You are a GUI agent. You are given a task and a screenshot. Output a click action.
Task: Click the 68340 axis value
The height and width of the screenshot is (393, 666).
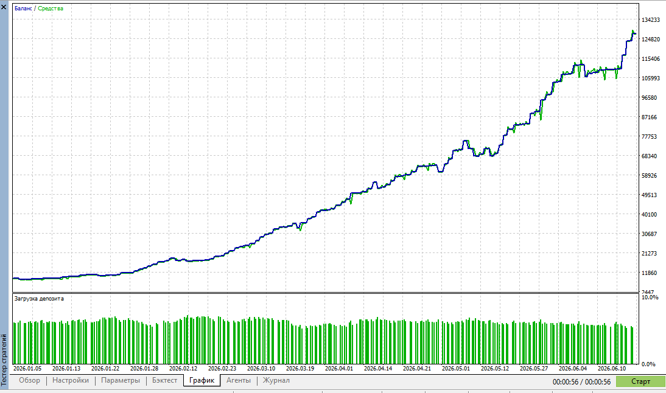(x=649, y=156)
